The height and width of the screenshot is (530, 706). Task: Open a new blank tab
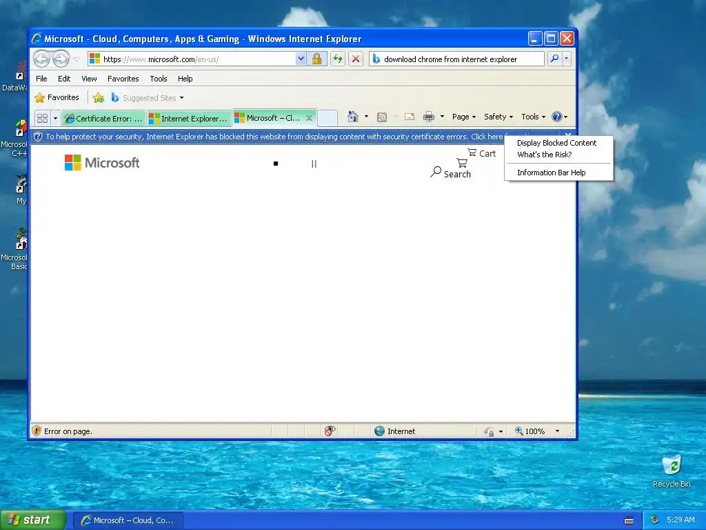pos(327,118)
